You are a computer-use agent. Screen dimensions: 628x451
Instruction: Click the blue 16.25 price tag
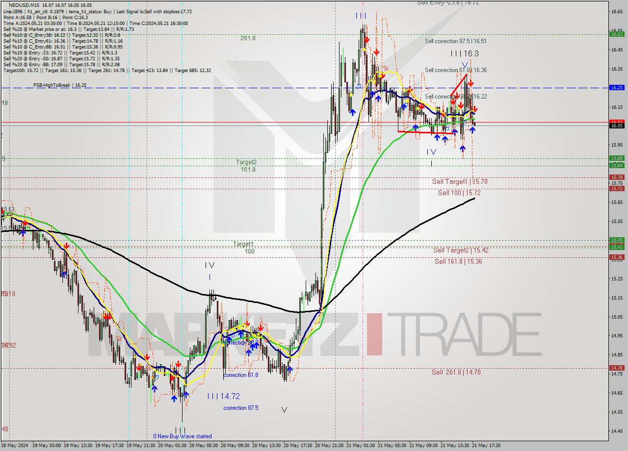pyautogui.click(x=616, y=88)
